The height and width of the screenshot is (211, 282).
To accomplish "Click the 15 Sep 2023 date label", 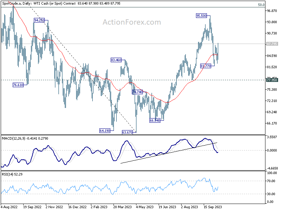I will (x=213, y=207).
